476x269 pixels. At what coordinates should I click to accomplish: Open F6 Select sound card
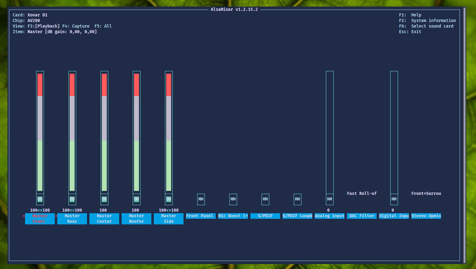click(426, 26)
